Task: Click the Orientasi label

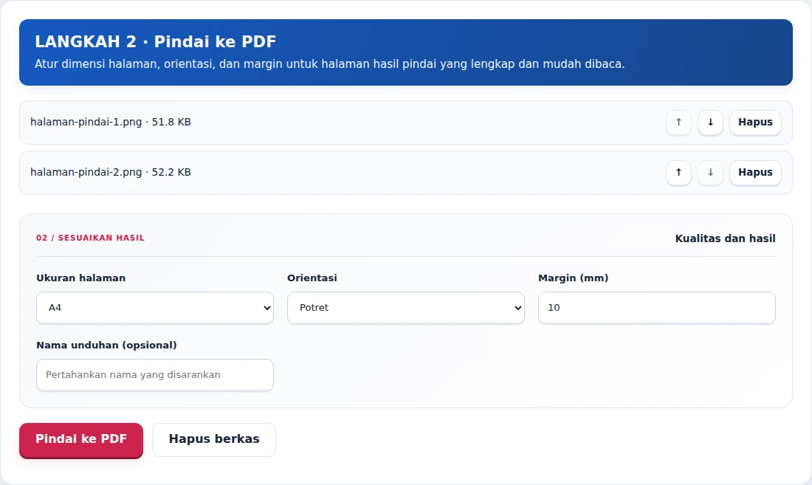Action: (x=312, y=278)
